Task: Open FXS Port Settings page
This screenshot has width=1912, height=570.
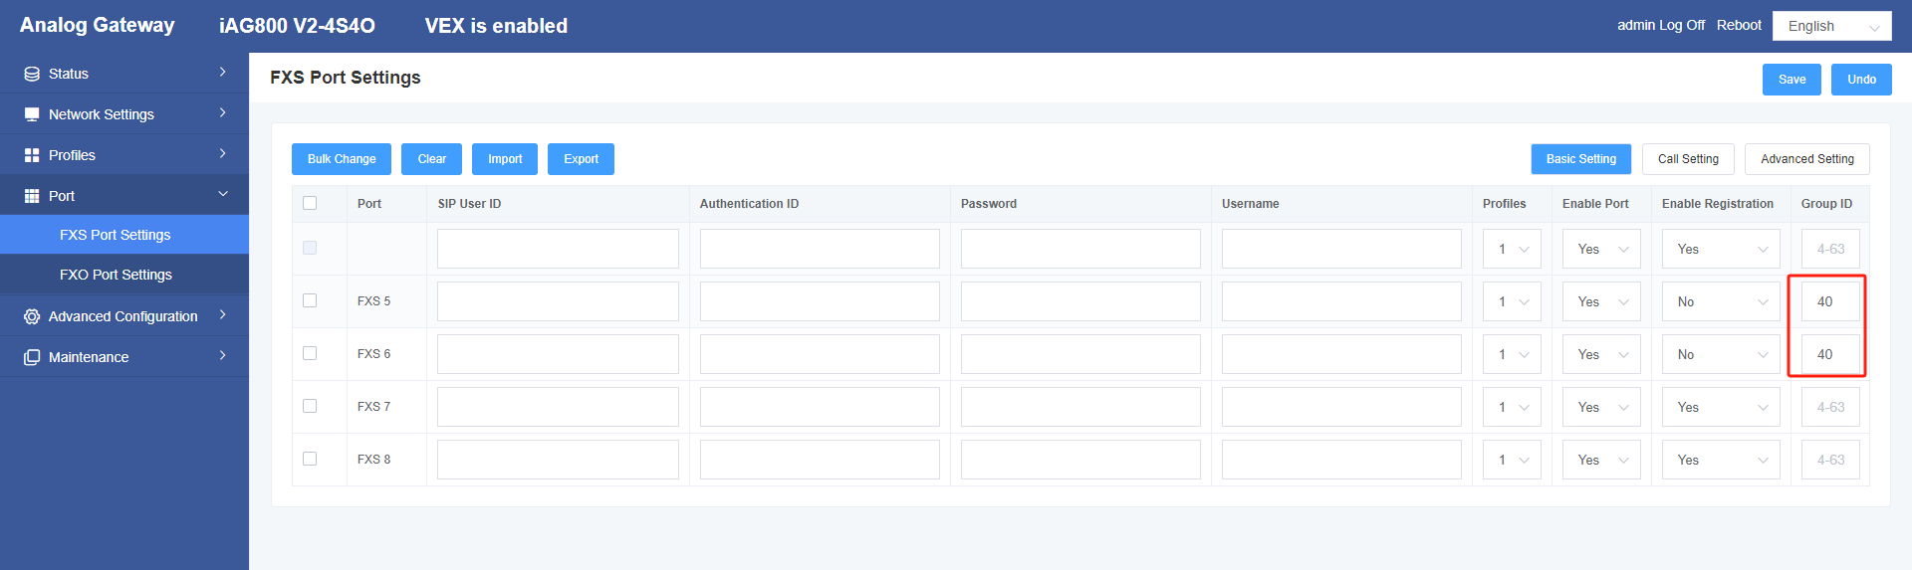Action: (x=124, y=235)
